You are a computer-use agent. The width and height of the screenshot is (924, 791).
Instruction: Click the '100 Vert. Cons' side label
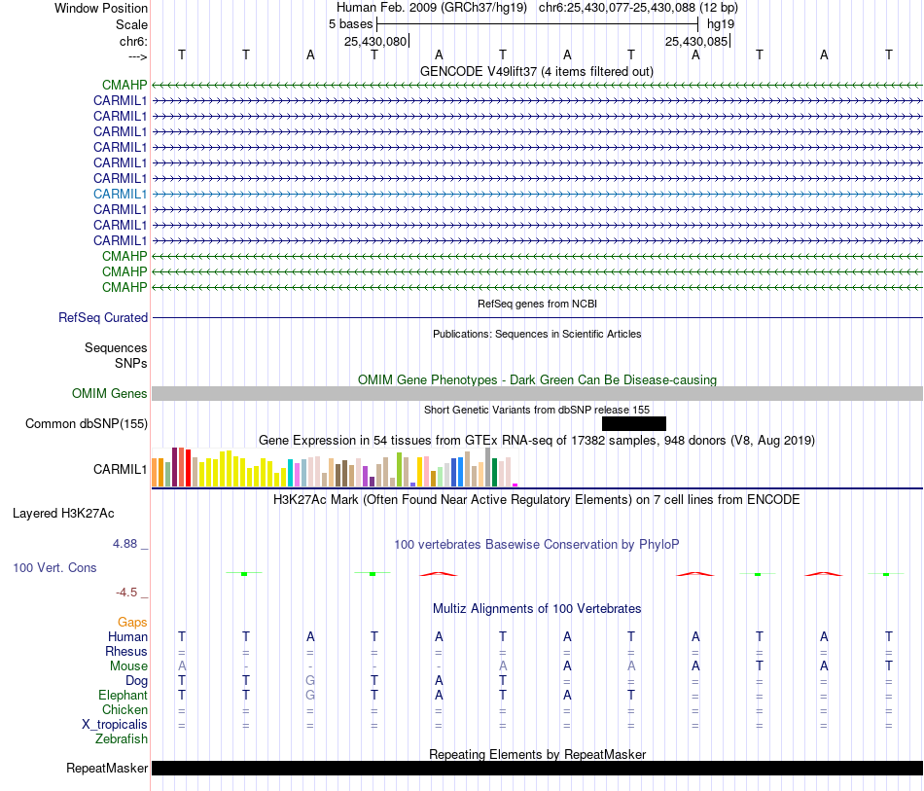point(54,567)
